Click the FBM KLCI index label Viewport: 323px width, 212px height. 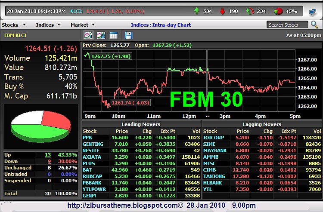[x=16, y=35]
